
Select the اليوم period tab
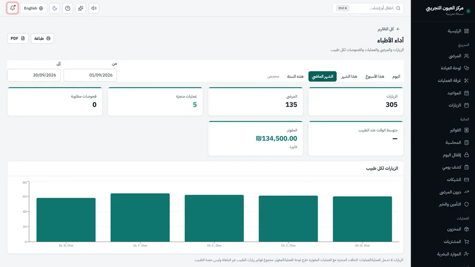(396, 77)
